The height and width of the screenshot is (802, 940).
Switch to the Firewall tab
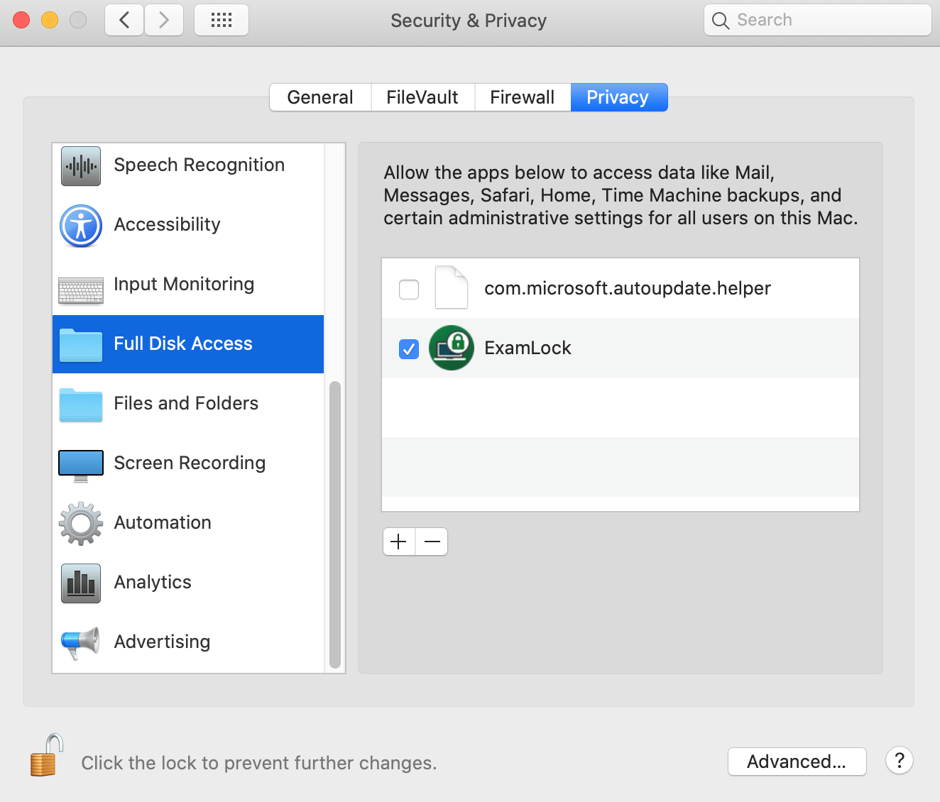(523, 97)
